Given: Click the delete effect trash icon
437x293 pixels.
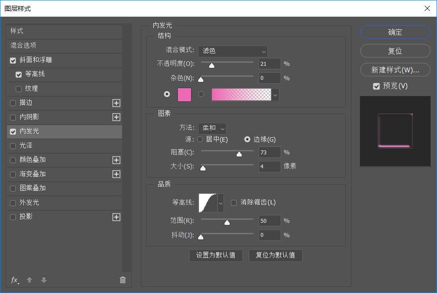Looking at the screenshot, I should click(x=123, y=280).
